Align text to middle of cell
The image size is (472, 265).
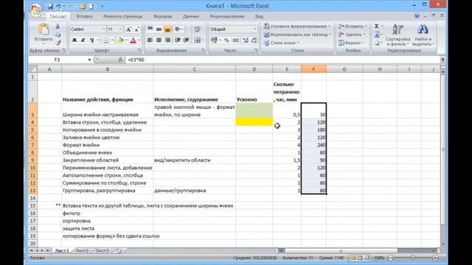[159, 29]
